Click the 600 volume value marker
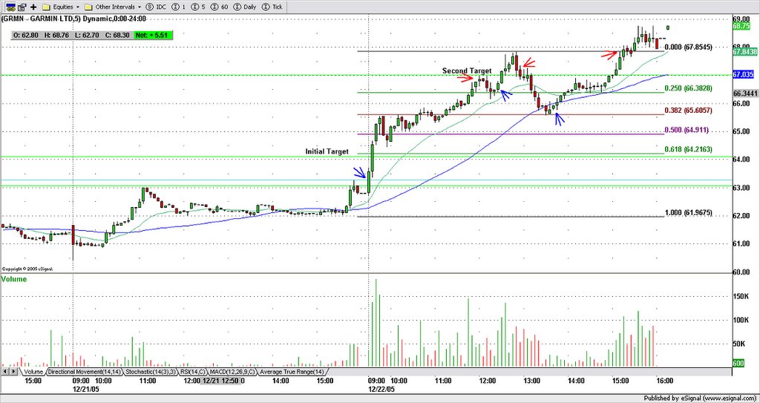This screenshot has width=760, height=403. [x=738, y=363]
